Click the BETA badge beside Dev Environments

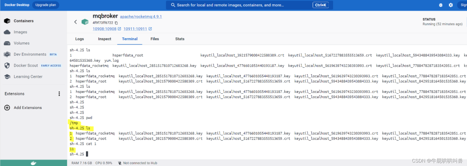(53, 54)
